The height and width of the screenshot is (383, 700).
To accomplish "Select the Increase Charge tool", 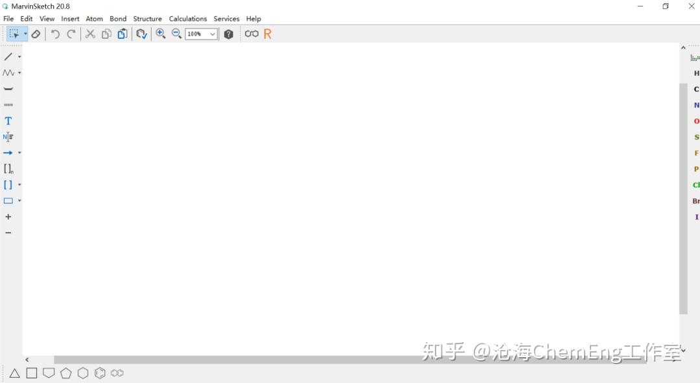I will click(8, 216).
